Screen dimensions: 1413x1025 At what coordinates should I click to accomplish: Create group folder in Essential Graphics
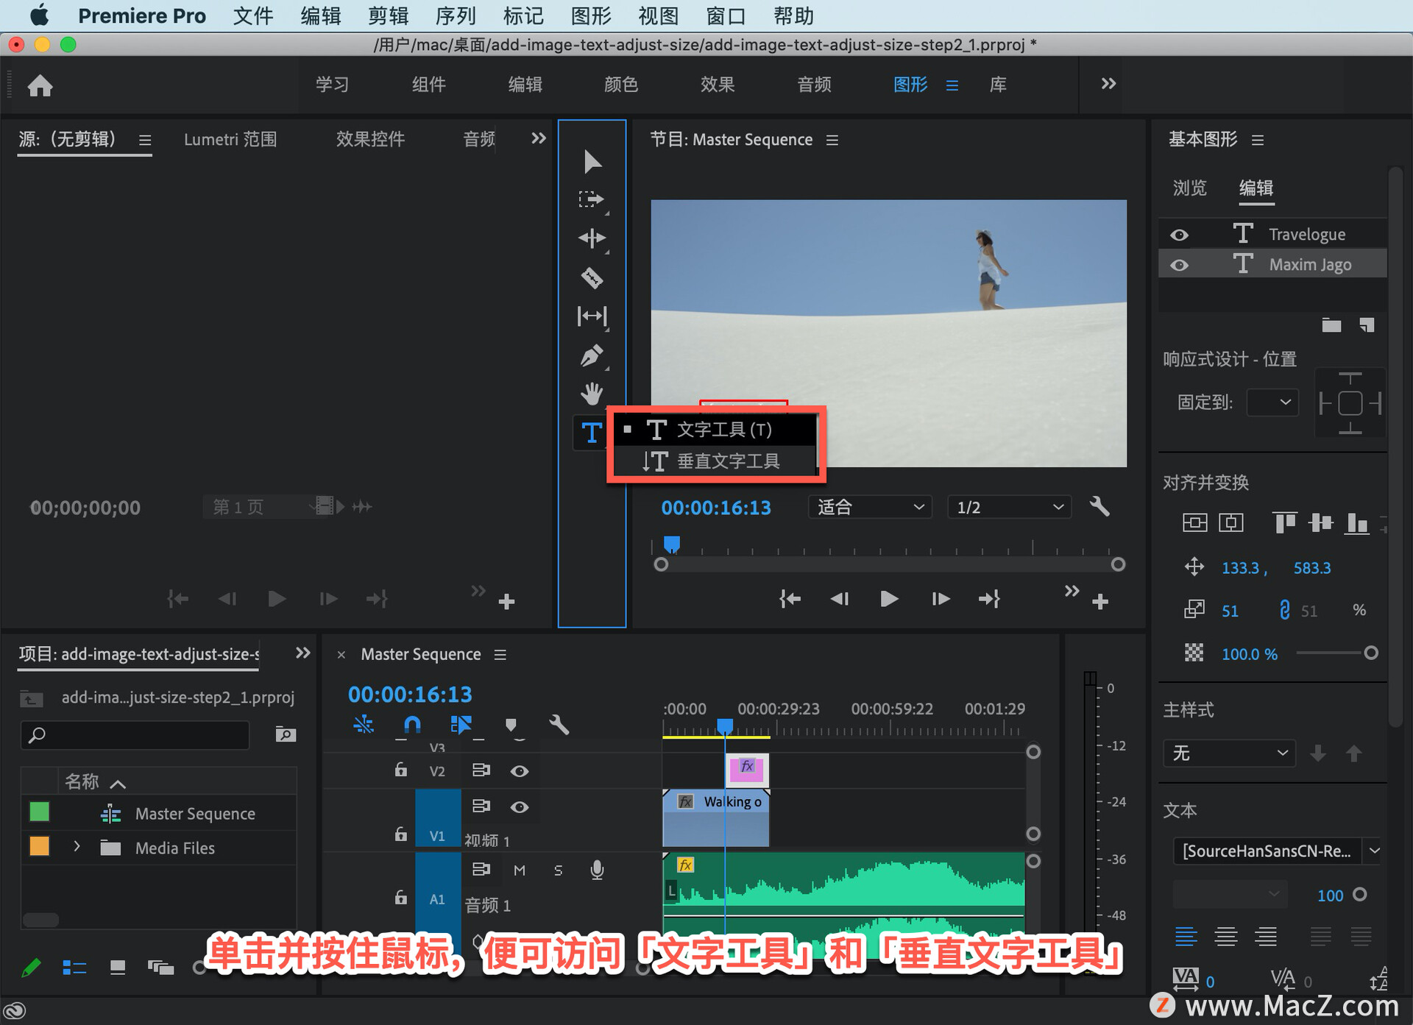coord(1331,324)
